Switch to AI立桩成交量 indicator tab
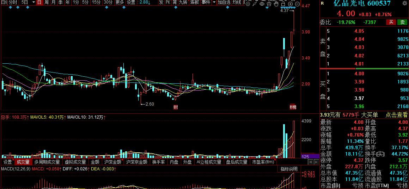The height and width of the screenshot is (189, 409). click(x=209, y=162)
